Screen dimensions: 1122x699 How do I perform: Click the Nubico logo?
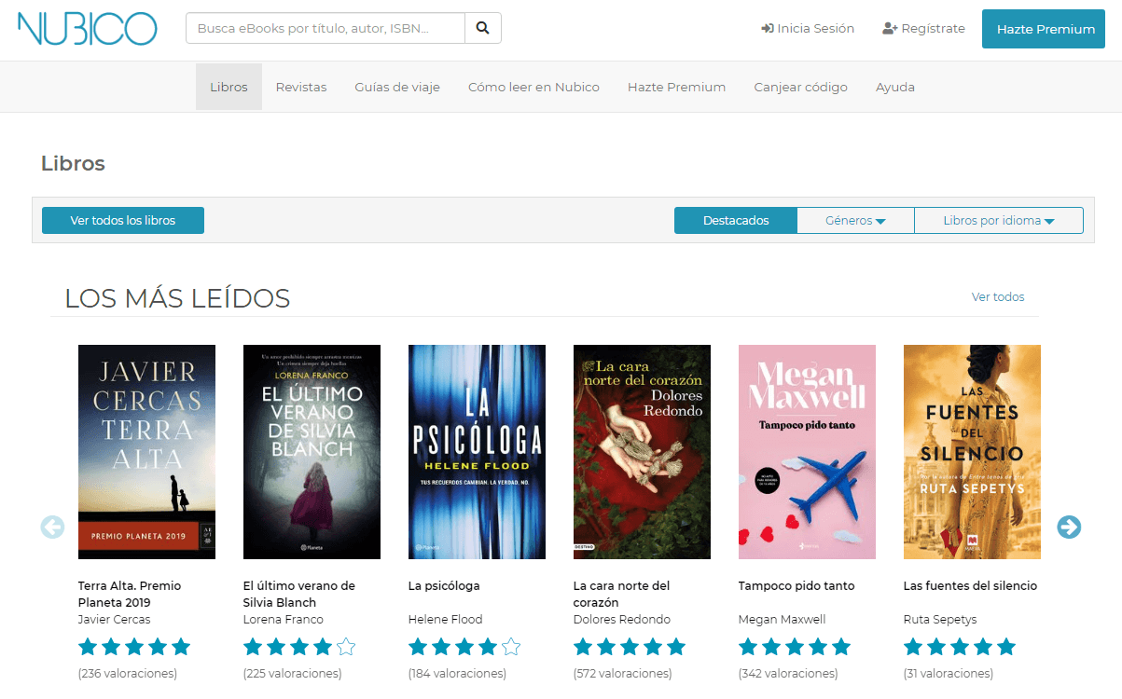87,29
